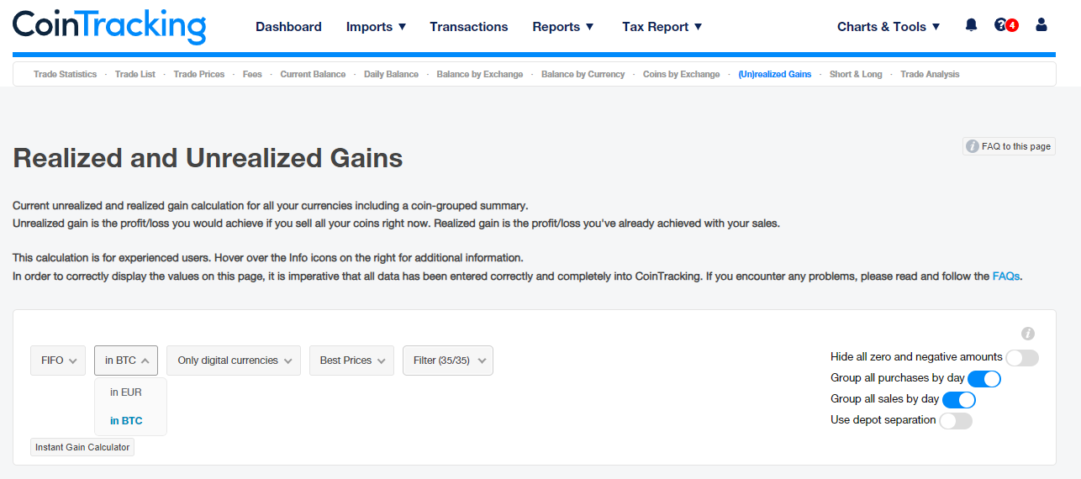1081x479 pixels.
Task: Open the Current Balance tab
Action: point(313,74)
